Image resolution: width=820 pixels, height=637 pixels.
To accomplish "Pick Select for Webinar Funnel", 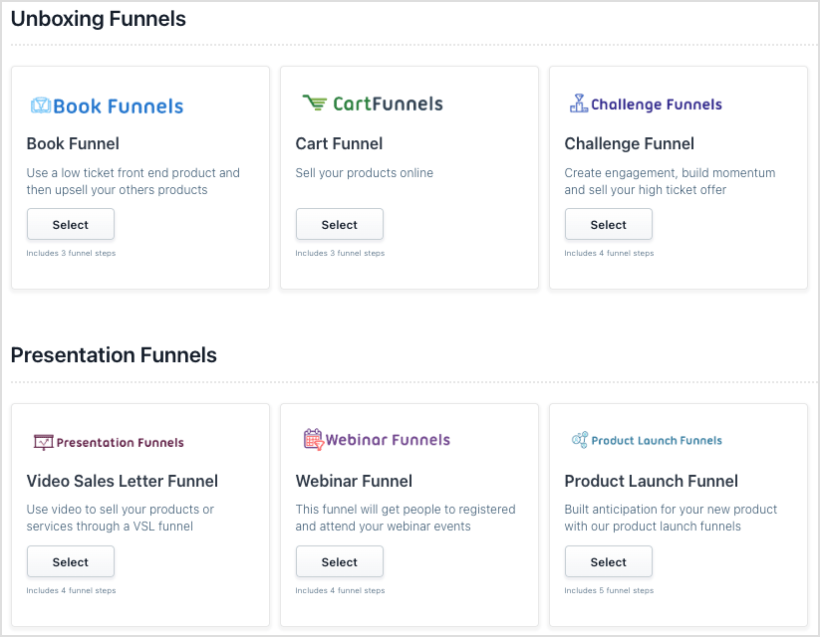I will [x=340, y=561].
